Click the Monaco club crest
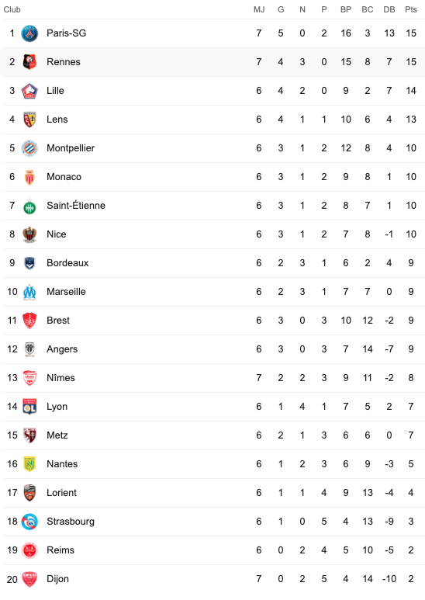Image resolution: width=425 pixels, height=600 pixels. pos(29,177)
